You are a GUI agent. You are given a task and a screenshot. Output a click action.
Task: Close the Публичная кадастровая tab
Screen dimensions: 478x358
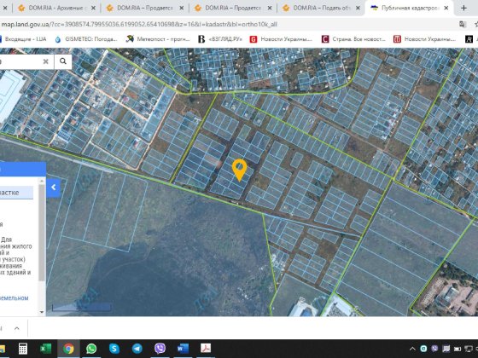tap(446, 9)
